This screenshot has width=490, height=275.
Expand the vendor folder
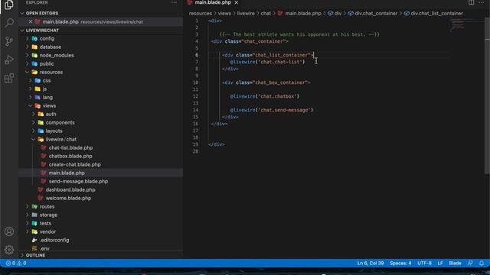tap(47, 232)
